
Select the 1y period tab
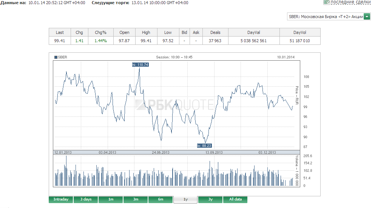[185, 199]
